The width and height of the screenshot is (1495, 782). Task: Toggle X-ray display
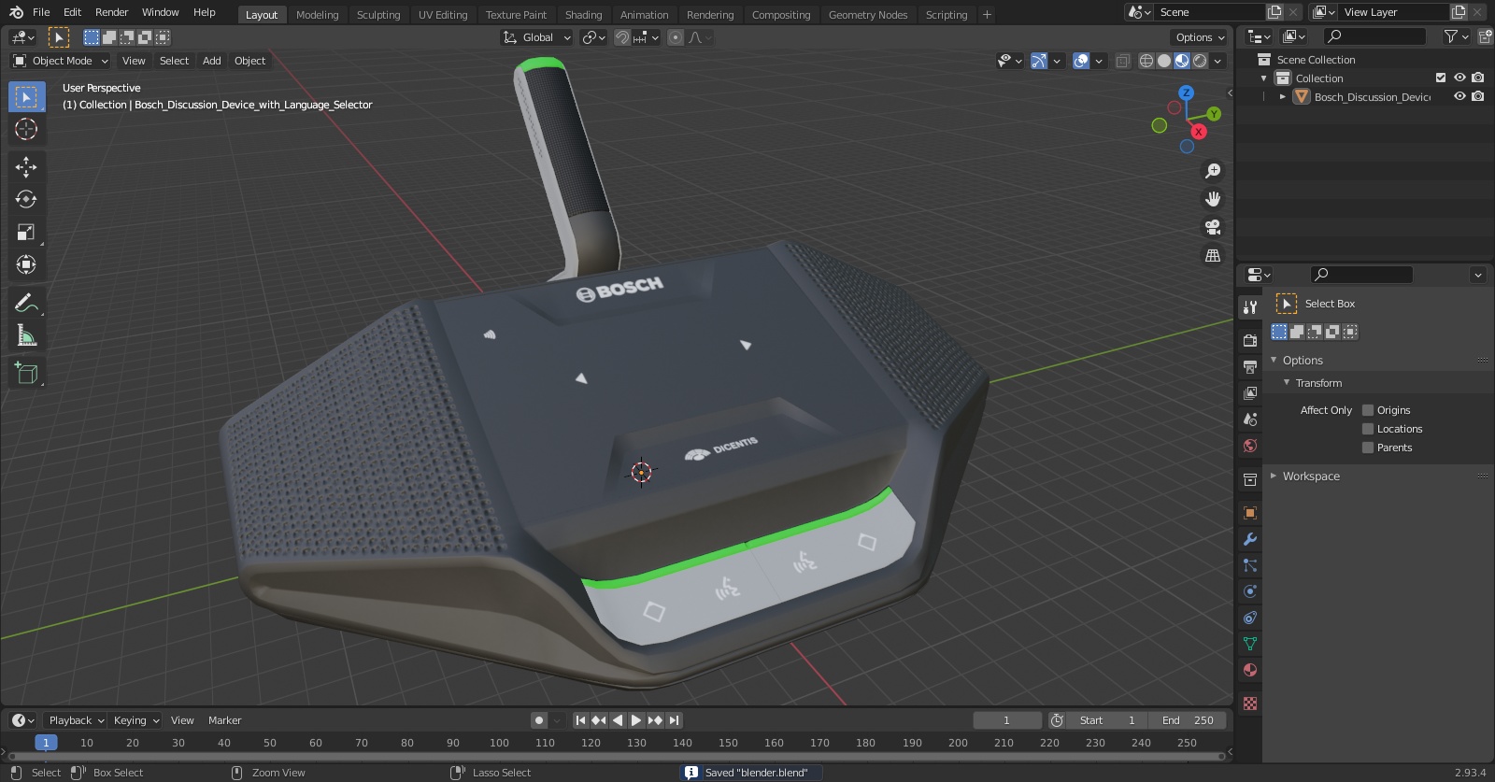click(1123, 61)
